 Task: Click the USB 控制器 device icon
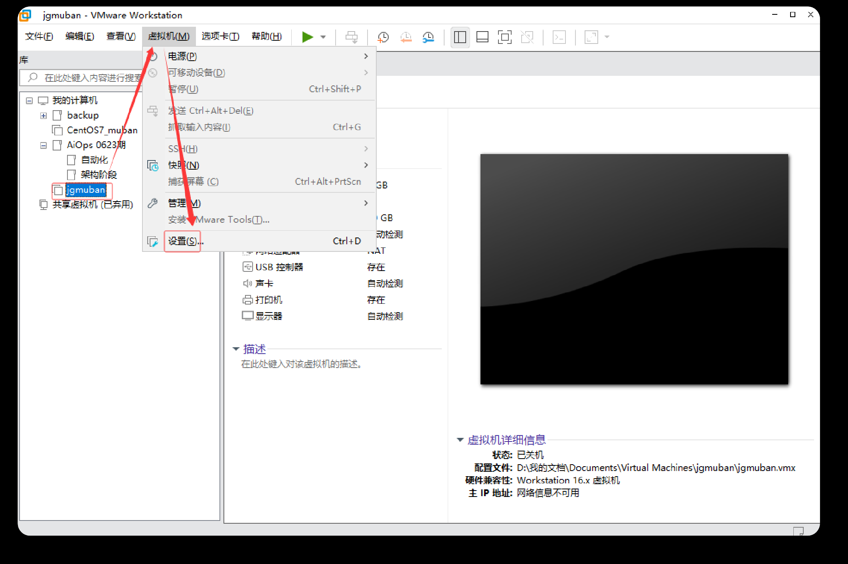coord(247,267)
